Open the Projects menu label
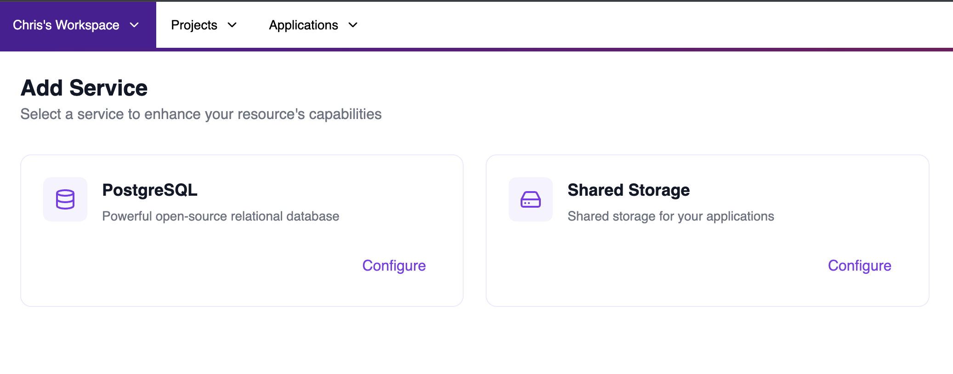Screen dimensions: 953x374 (194, 25)
